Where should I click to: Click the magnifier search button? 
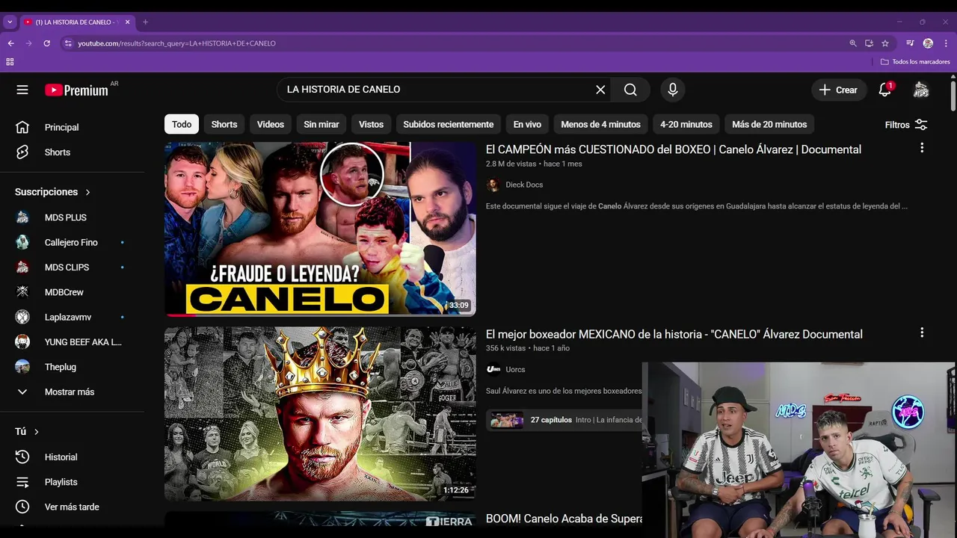[630, 90]
